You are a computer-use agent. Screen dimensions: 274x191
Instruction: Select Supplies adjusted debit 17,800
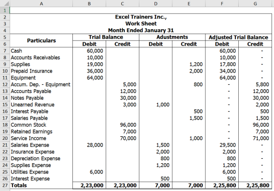[x=222, y=64]
